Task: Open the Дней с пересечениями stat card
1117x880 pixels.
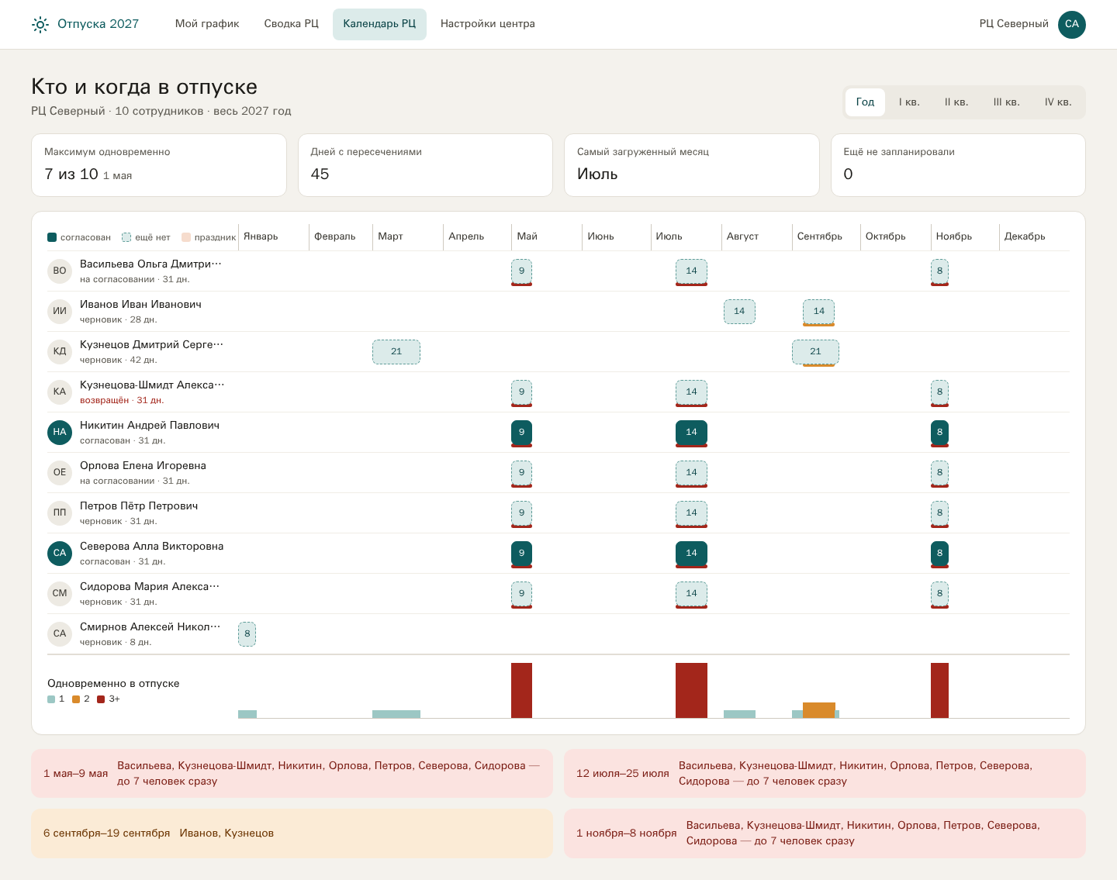Action: coord(425,165)
